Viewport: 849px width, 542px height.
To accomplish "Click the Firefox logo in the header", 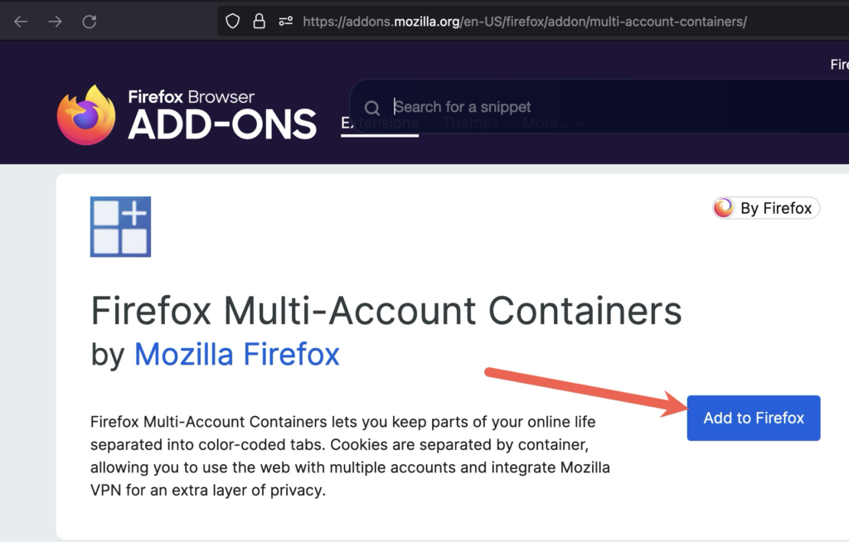I will 86,115.
